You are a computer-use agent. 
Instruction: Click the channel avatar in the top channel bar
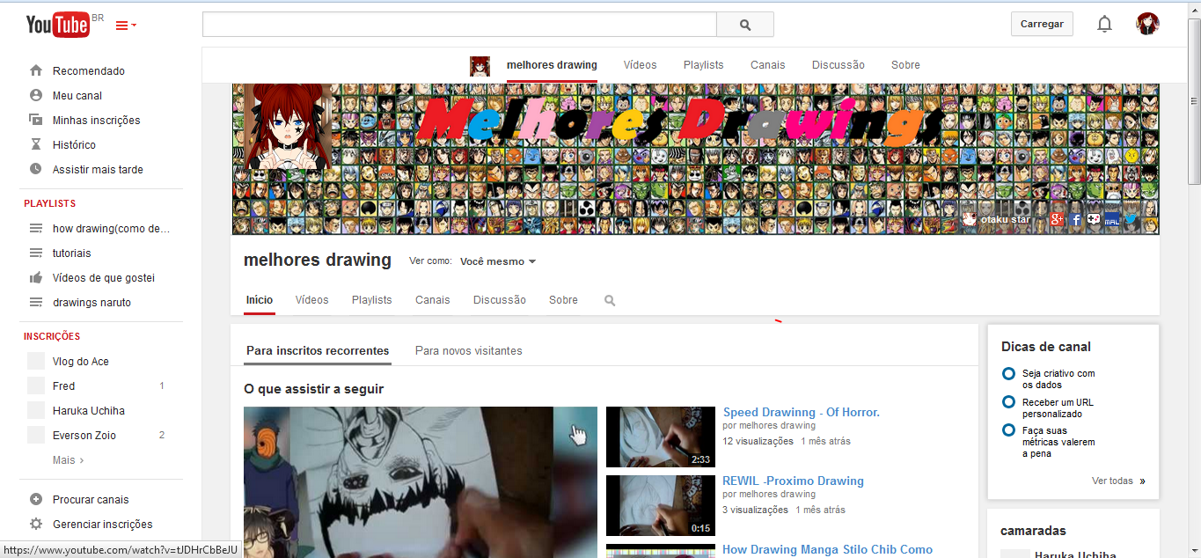[x=480, y=66]
